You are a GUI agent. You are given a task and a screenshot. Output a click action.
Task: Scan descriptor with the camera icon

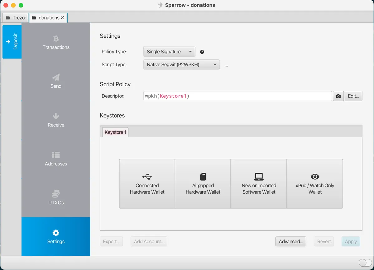[x=338, y=96]
